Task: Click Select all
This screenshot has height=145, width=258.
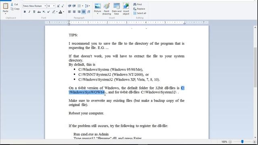Action: 140,13
